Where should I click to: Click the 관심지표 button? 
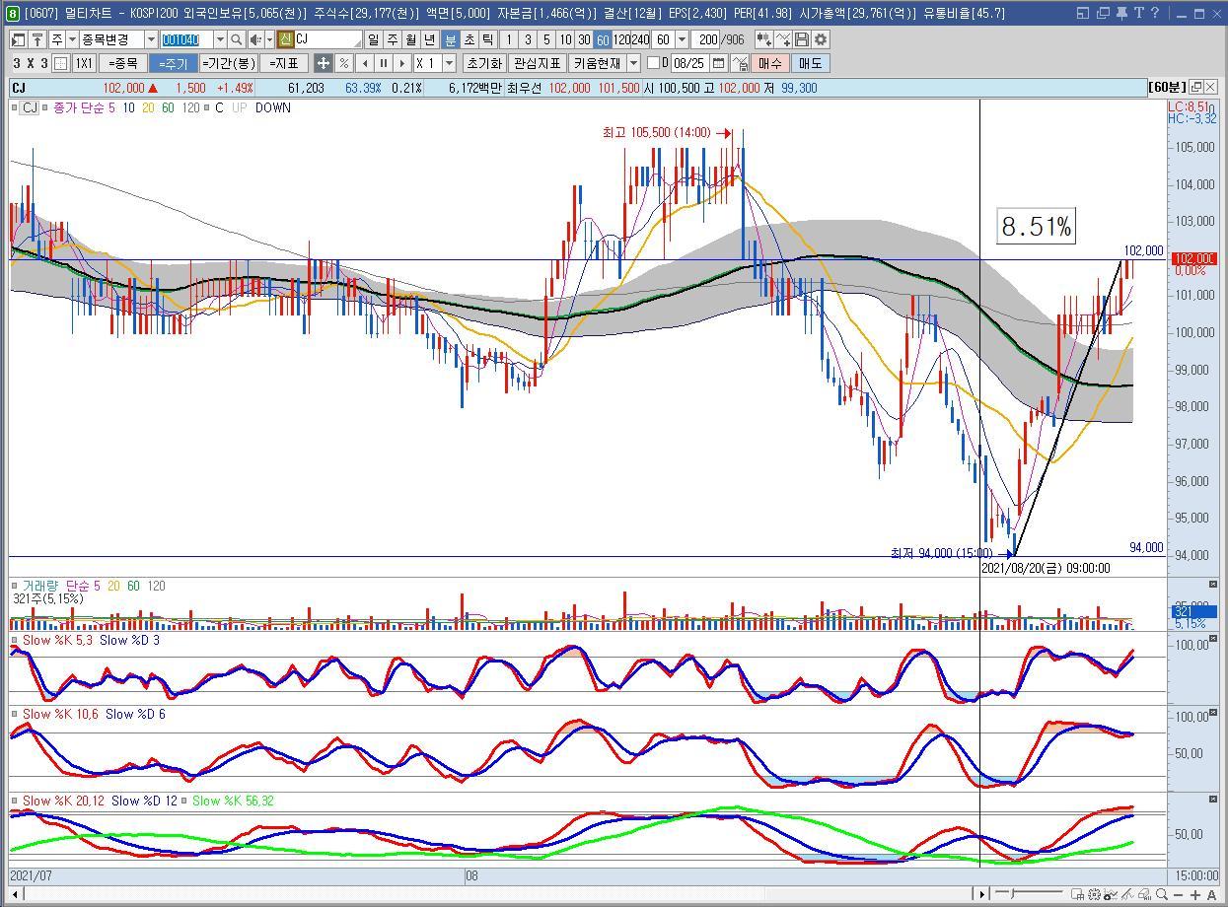(537, 63)
